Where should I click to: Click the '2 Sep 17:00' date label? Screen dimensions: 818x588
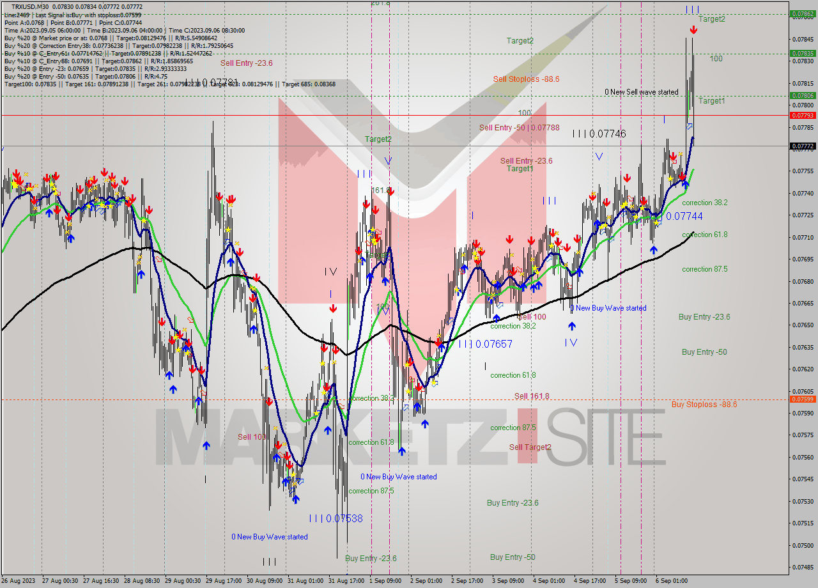pos(468,581)
